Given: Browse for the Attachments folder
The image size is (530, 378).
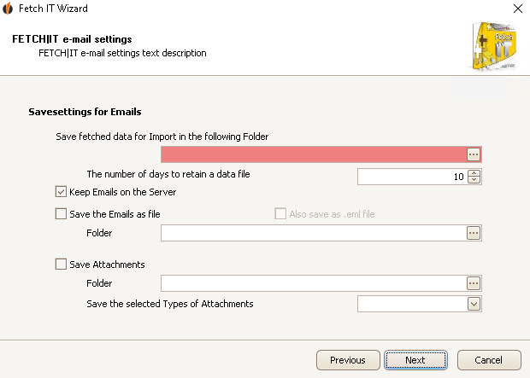Looking at the screenshot, I should pyautogui.click(x=474, y=283).
